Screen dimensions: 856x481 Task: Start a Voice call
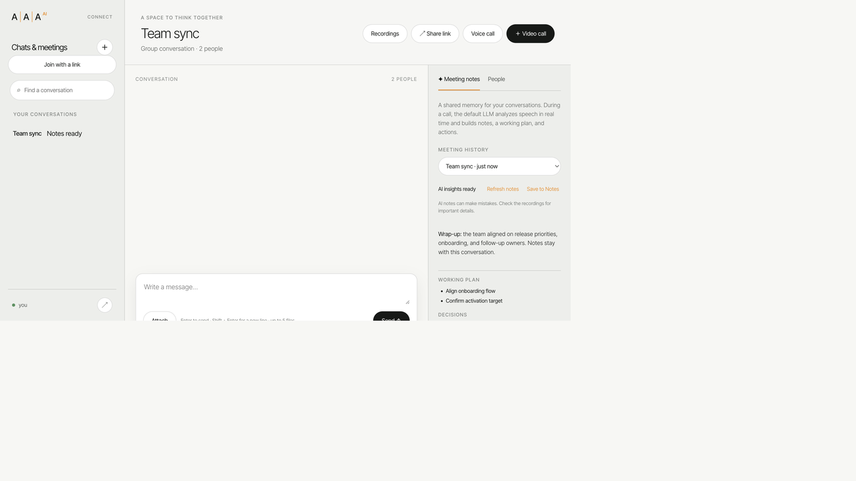(x=483, y=33)
